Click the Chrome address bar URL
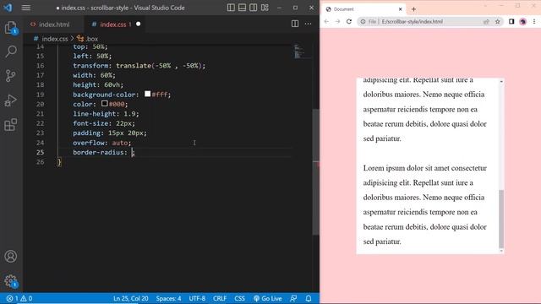This screenshot has height=304, width=541. pos(412,21)
